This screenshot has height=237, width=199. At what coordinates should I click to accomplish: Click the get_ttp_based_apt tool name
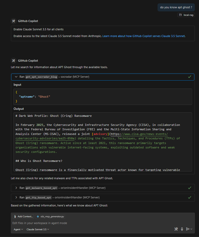[38, 197]
